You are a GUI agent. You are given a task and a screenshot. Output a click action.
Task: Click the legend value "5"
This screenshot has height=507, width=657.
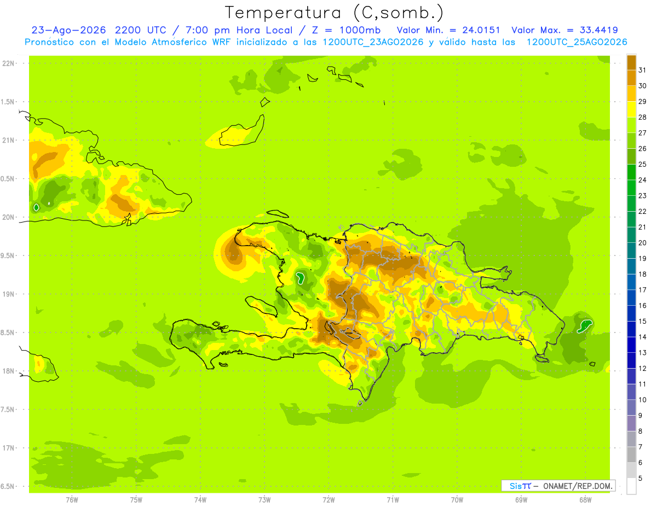(x=641, y=479)
